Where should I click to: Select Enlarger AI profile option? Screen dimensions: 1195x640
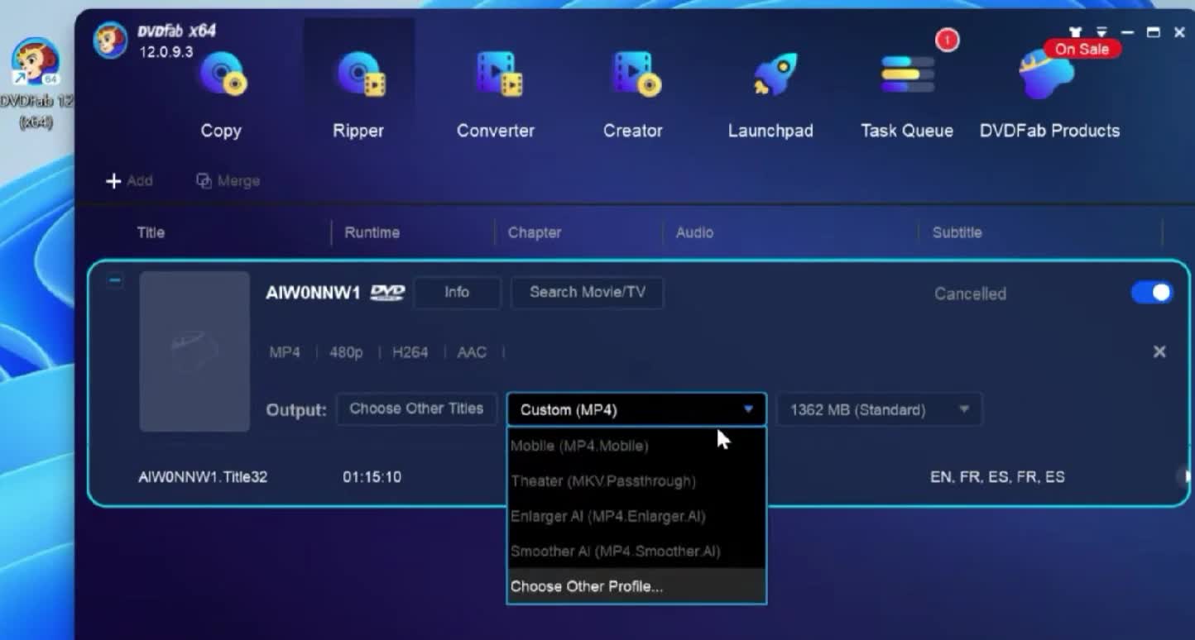(x=636, y=516)
